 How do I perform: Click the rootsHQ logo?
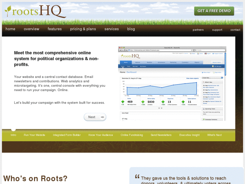[x=35, y=11]
